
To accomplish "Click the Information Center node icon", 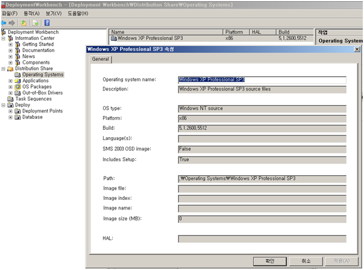I will pos(10,38).
